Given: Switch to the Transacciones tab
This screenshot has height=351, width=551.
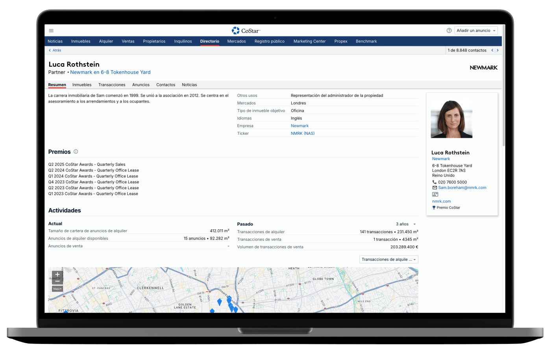Looking at the screenshot, I should [112, 85].
